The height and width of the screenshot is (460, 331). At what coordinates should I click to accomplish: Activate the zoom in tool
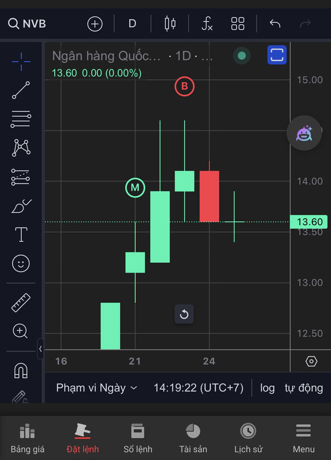tap(20, 331)
